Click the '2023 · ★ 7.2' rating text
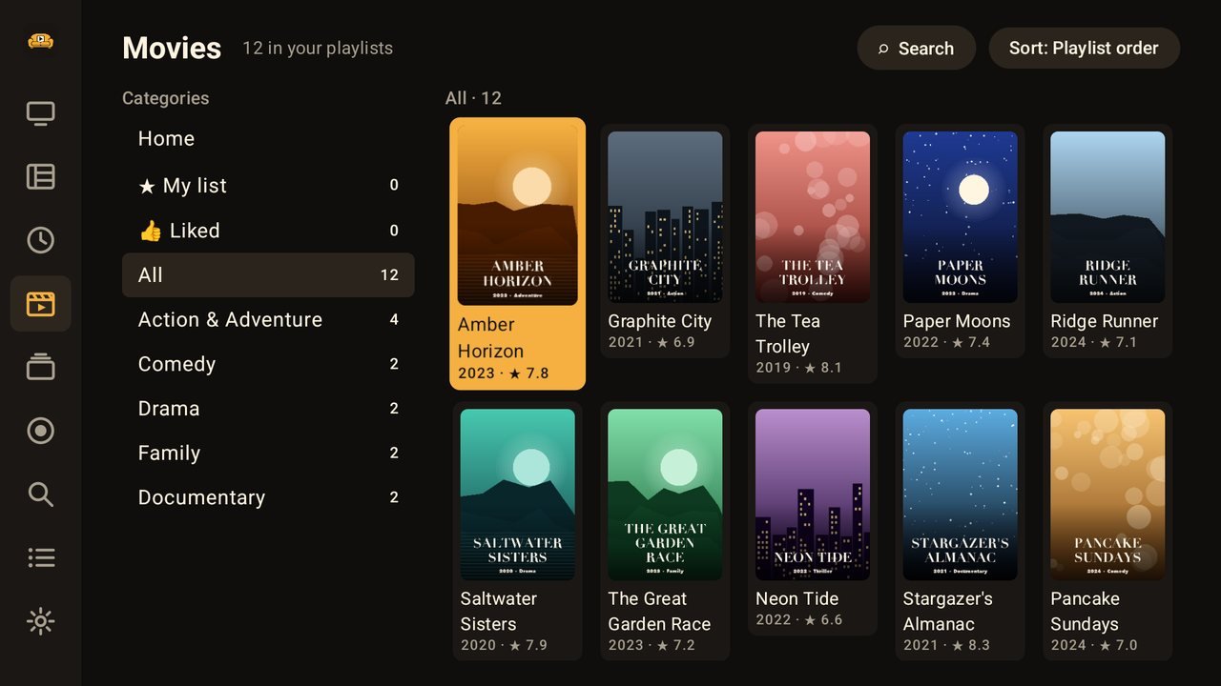This screenshot has width=1221, height=686. point(652,645)
